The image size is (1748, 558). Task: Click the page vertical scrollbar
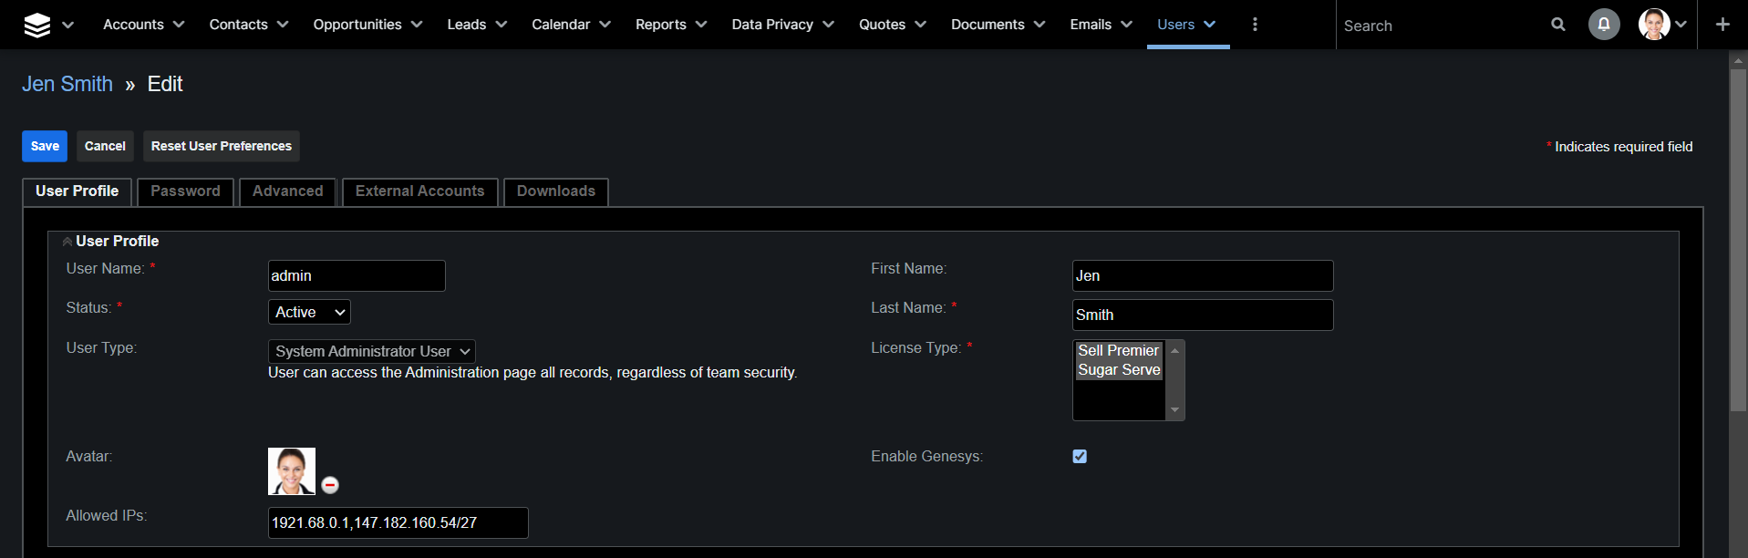click(1738, 237)
